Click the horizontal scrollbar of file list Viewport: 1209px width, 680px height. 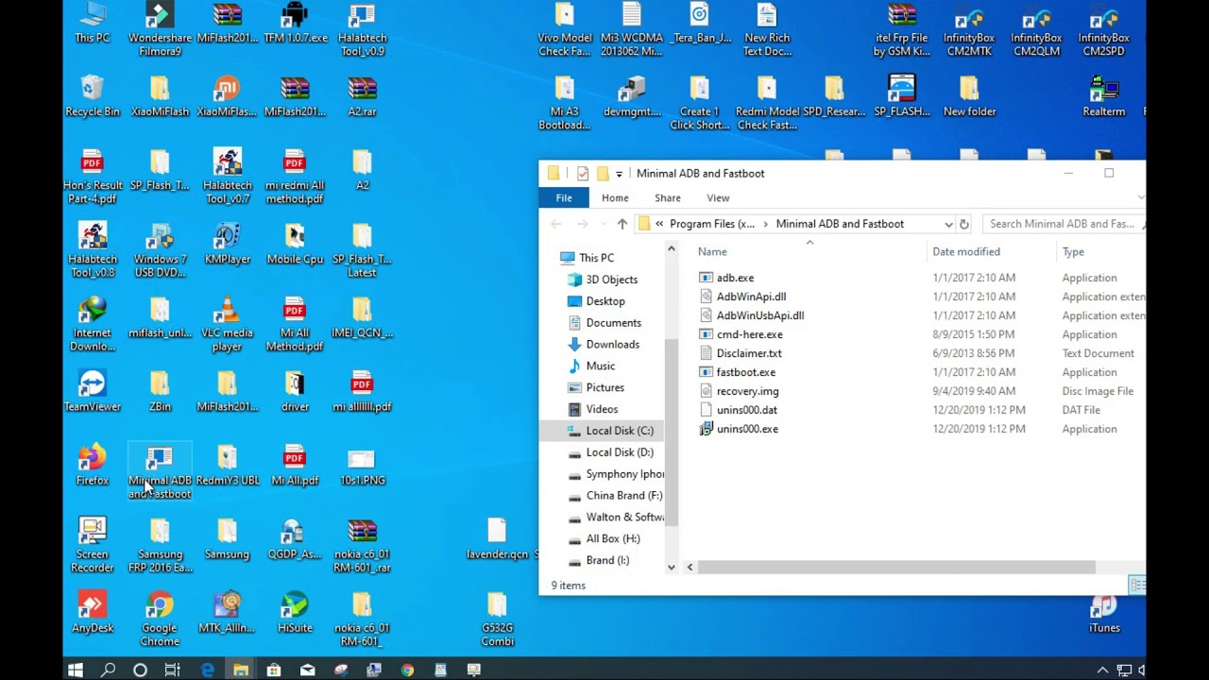(895, 567)
